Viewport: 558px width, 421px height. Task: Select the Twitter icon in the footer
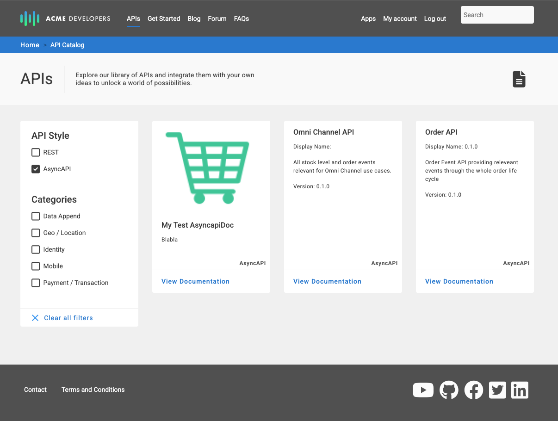(x=497, y=390)
